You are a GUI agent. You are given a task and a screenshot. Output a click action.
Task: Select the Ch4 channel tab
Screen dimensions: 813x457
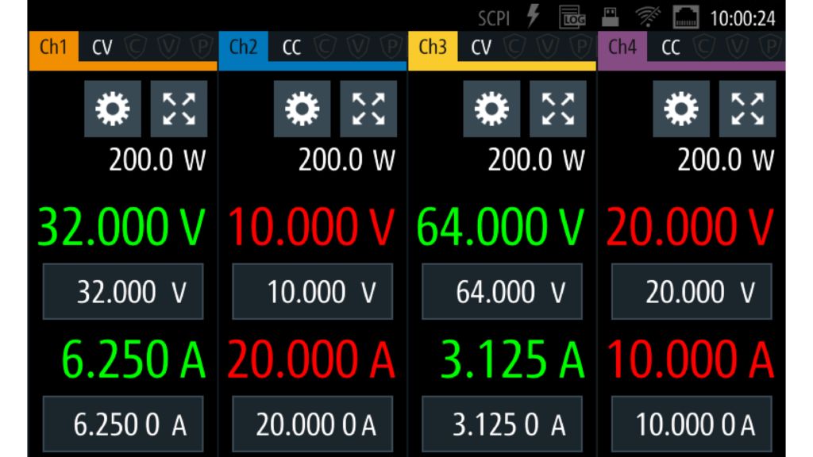coord(622,48)
